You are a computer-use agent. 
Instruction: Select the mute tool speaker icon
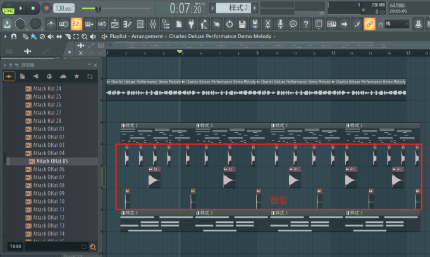click(x=51, y=37)
